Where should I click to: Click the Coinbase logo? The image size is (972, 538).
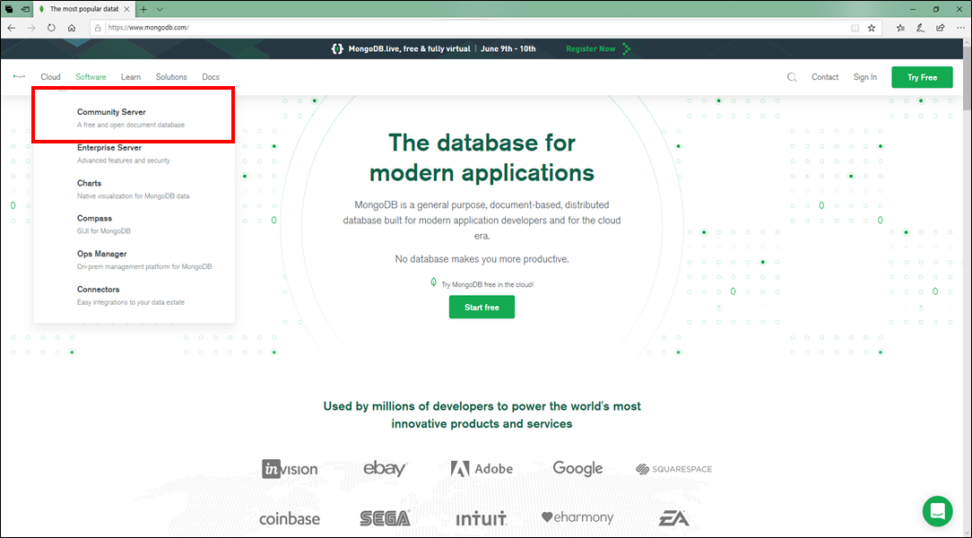coord(290,519)
